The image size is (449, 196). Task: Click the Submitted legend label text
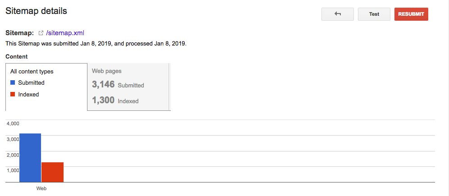(x=31, y=82)
